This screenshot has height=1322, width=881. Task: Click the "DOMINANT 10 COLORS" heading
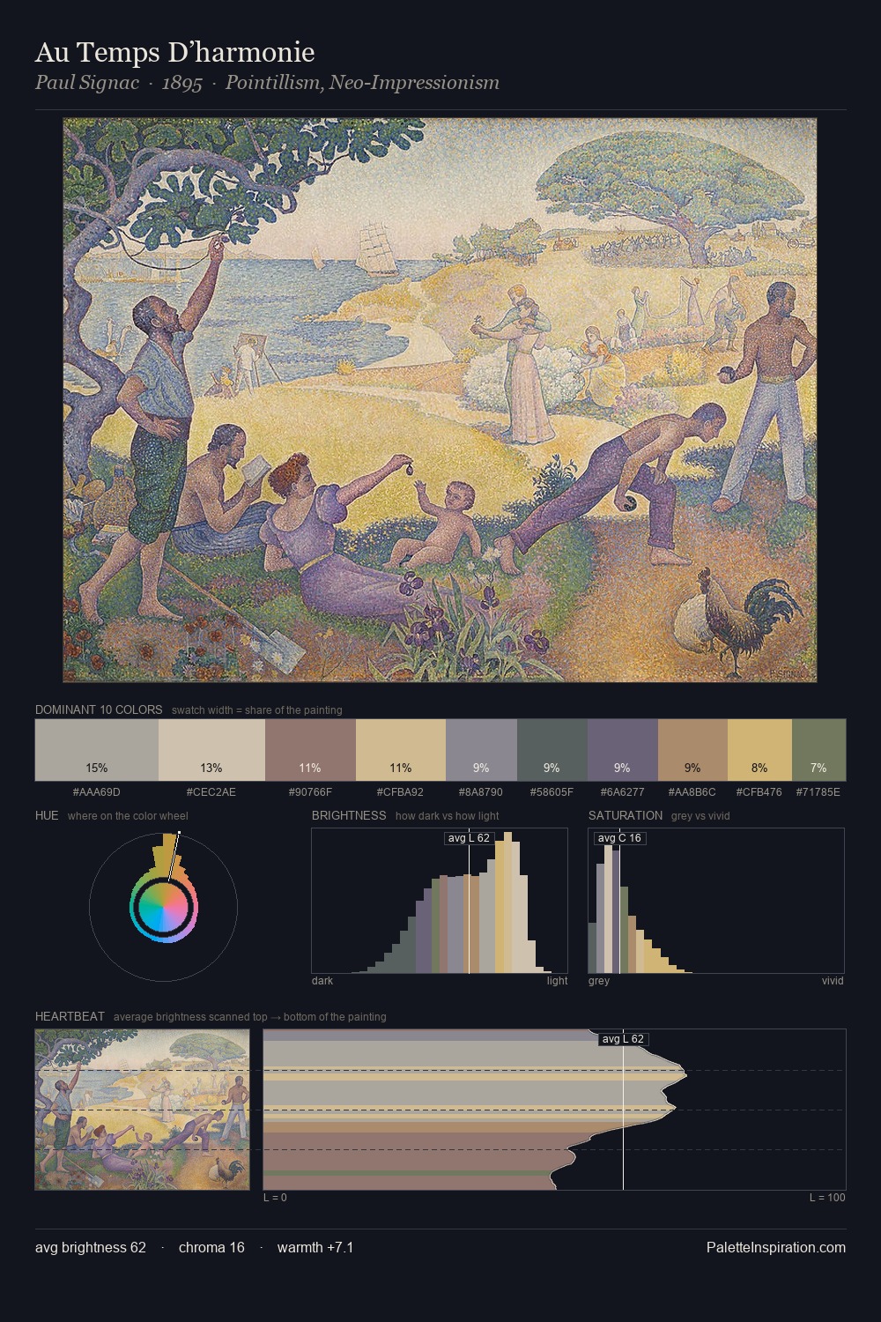(x=99, y=709)
